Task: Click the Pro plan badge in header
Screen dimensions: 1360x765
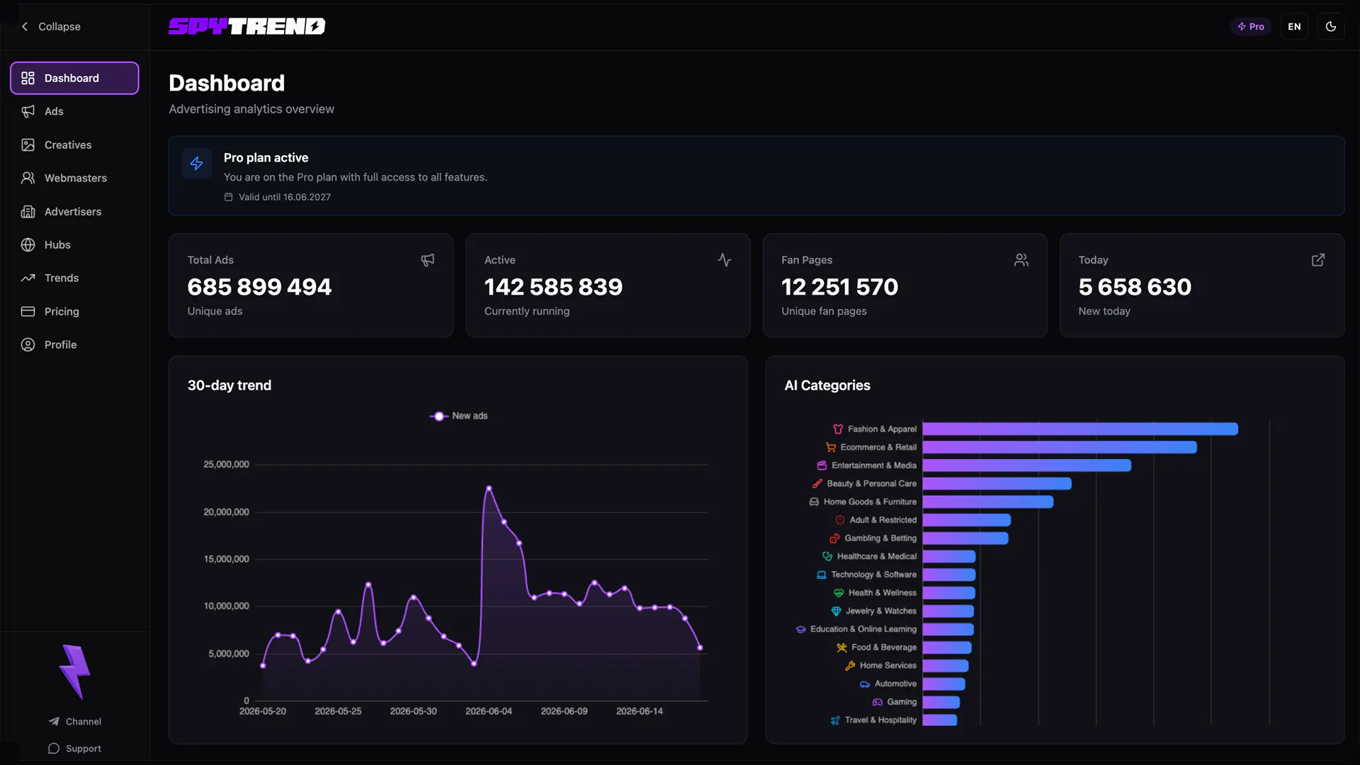Action: coord(1250,26)
